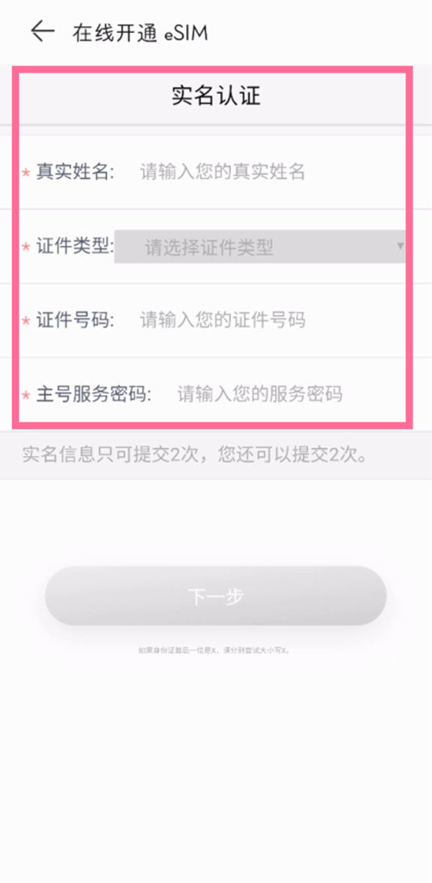Tap red asterisk beside 主号服务密码
The image size is (432, 883).
(26, 396)
